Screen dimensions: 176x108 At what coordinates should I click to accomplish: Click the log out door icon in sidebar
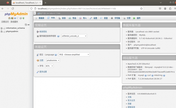click(x=12, y=18)
